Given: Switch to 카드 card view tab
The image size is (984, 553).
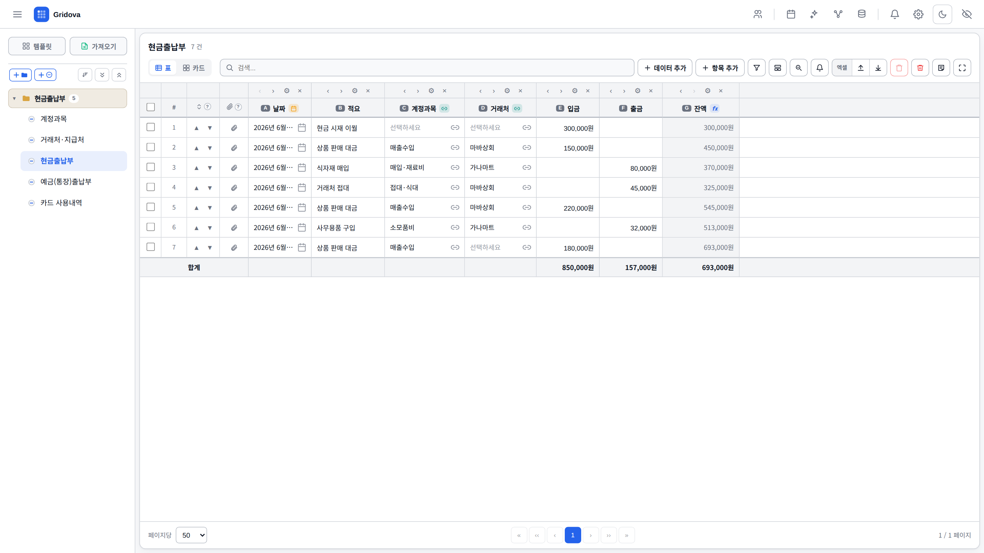Looking at the screenshot, I should tap(194, 68).
